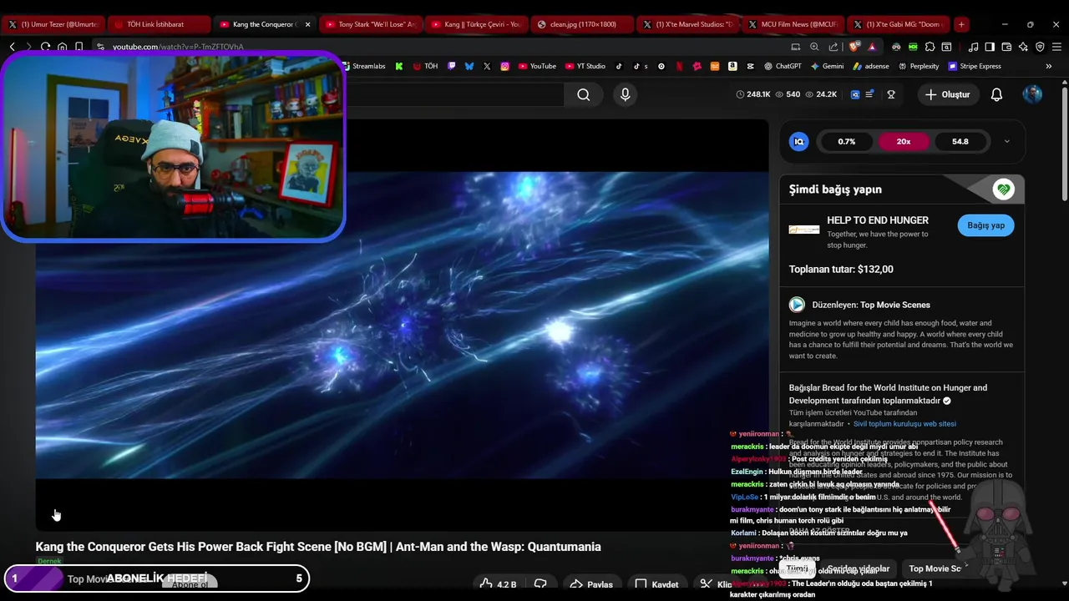Click the 20x vidIQ multiplier pill
This screenshot has width=1069, height=601.
pyautogui.click(x=904, y=142)
